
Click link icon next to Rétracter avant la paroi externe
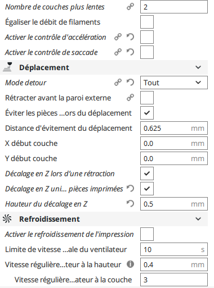point(130,98)
